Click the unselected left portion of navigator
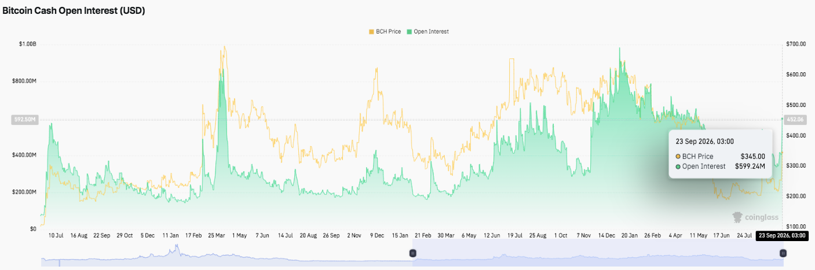Image resolution: width=815 pixels, height=270 pixels. 227,253
